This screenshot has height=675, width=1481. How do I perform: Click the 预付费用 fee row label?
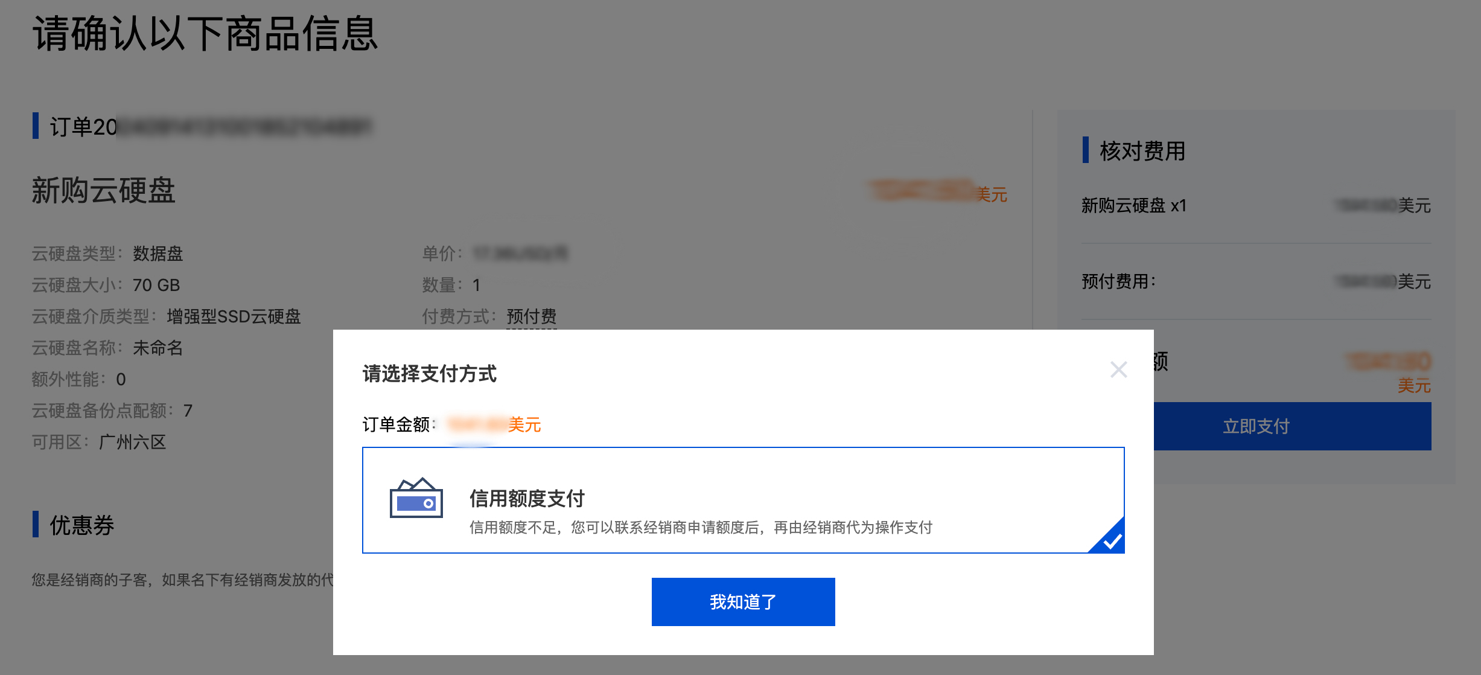click(x=1118, y=281)
